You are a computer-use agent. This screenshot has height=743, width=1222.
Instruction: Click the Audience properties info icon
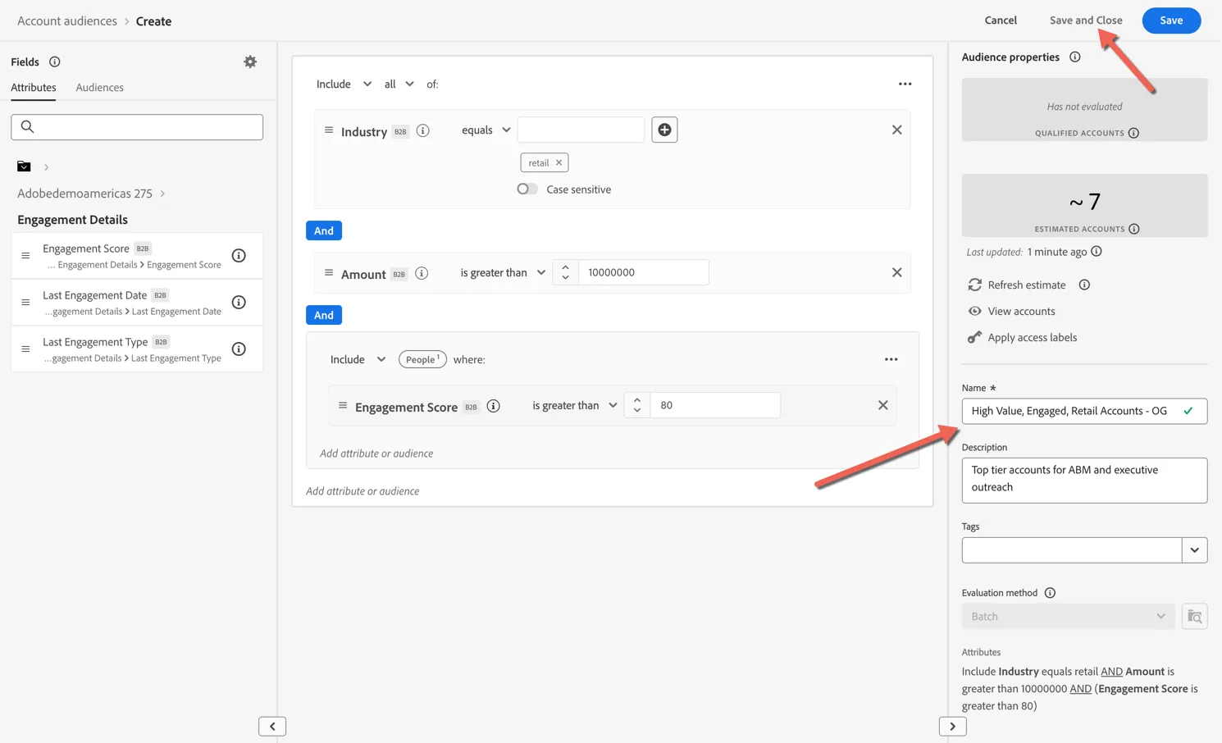pyautogui.click(x=1074, y=57)
